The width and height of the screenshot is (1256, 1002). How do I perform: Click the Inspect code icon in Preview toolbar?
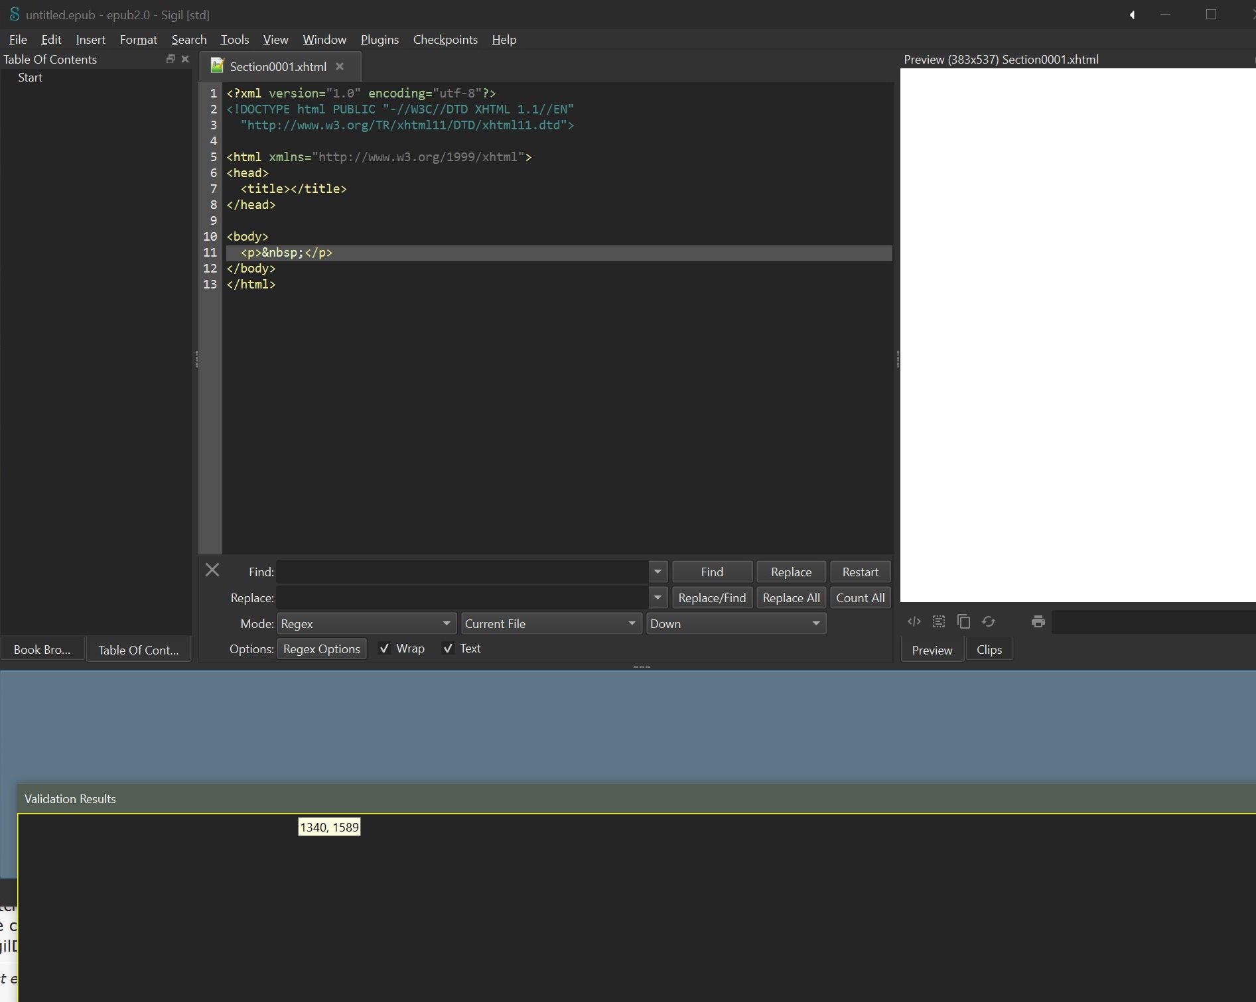pos(914,621)
